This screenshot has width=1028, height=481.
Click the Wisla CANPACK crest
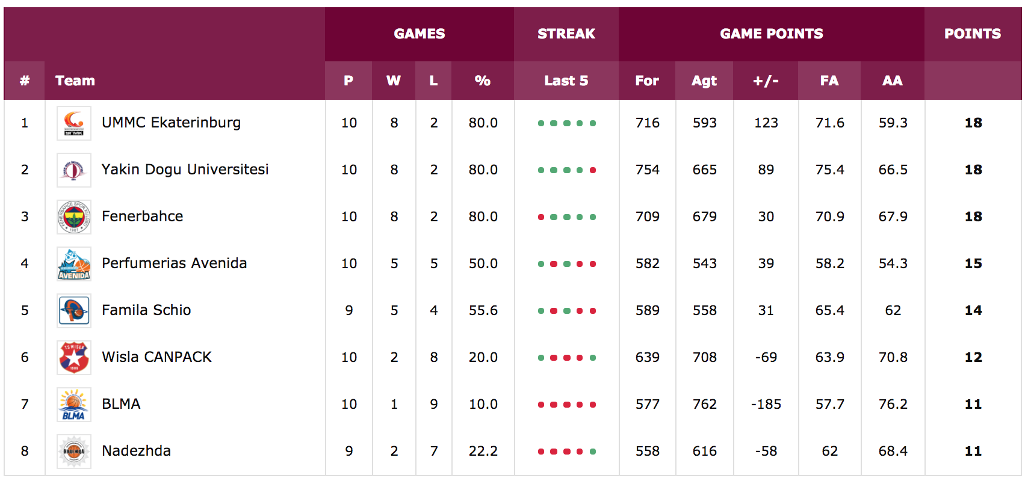point(74,358)
